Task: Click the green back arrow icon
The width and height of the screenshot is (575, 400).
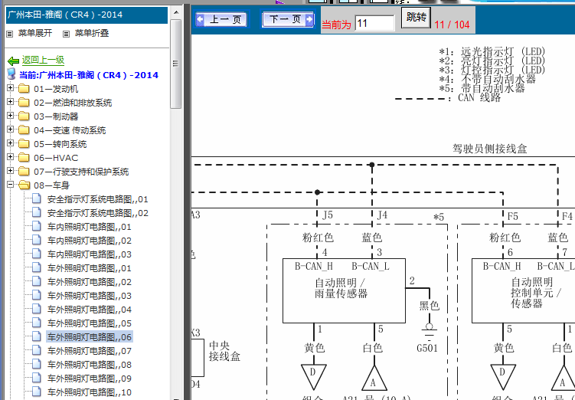Action: pyautogui.click(x=13, y=61)
